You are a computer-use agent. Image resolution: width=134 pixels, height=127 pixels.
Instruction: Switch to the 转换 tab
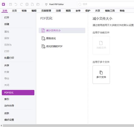coord(24,11)
